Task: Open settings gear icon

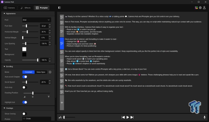Action: click(x=200, y=8)
